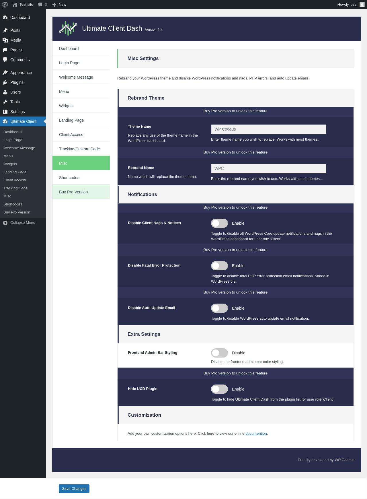Open Welcome Message submenu under Ultimate Client
This screenshot has width=367, height=499.
point(23,148)
